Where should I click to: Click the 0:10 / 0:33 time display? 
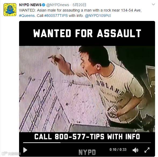(x=118, y=149)
